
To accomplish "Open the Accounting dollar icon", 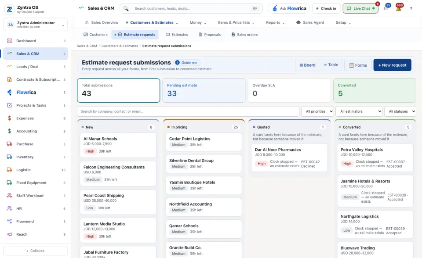I will (9, 131).
